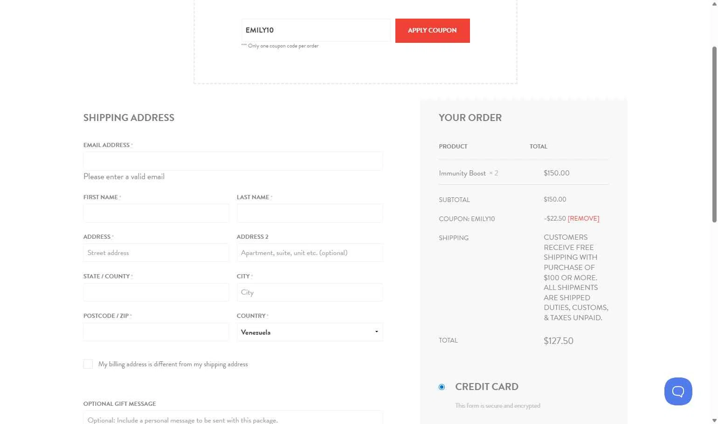The image size is (718, 424).
Task: Click the Immunity Boost product name
Action: tap(462, 173)
